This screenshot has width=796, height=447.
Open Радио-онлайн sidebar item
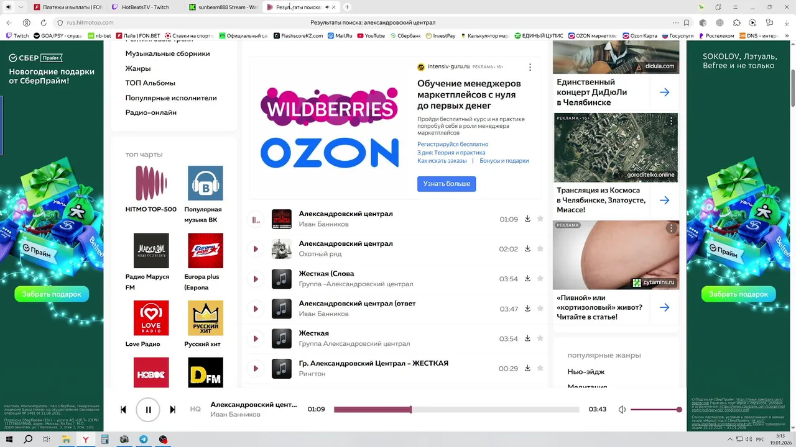151,112
